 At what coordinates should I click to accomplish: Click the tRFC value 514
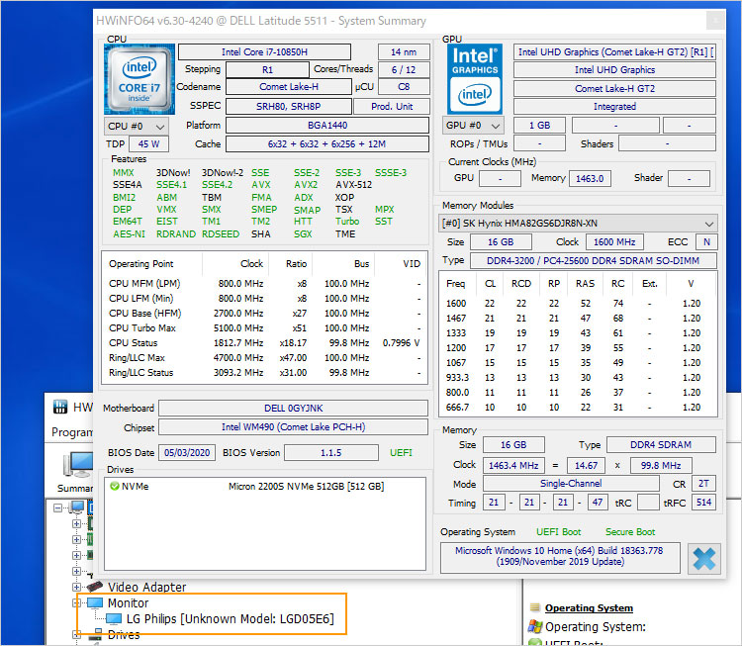[x=703, y=503]
